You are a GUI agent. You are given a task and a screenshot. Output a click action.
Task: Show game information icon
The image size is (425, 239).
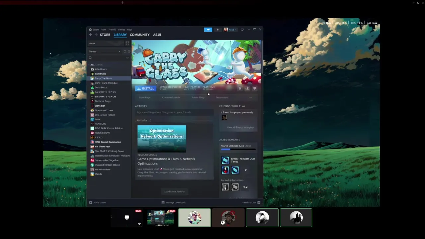pos(247,88)
